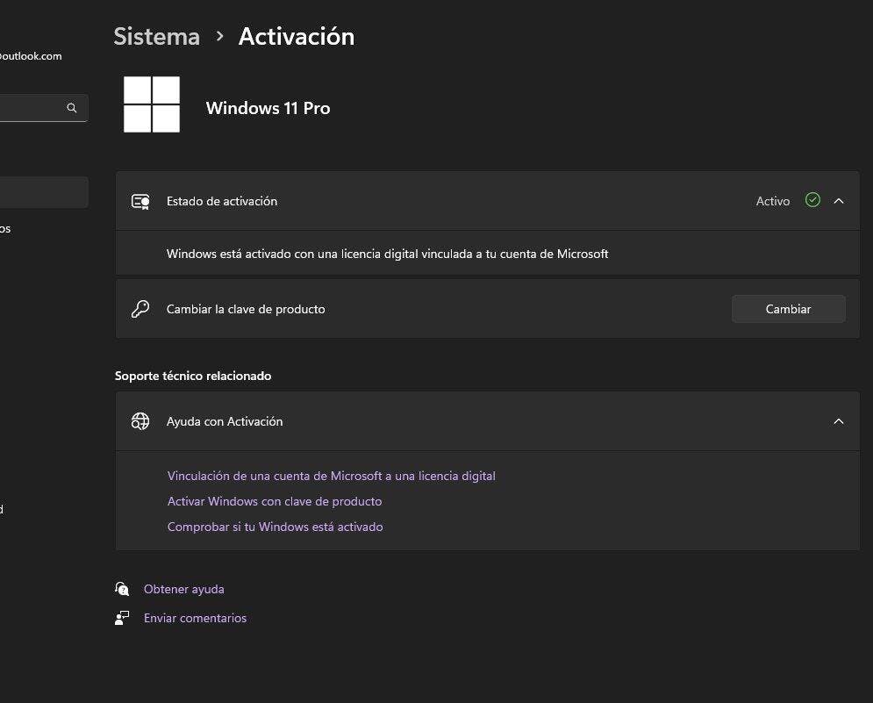The height and width of the screenshot is (703, 873).
Task: Open the Enviar comentarios link
Action: coord(195,618)
